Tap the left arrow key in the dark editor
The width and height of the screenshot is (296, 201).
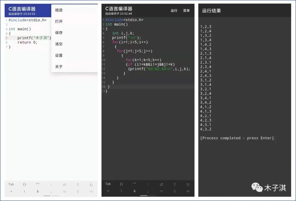161,191
